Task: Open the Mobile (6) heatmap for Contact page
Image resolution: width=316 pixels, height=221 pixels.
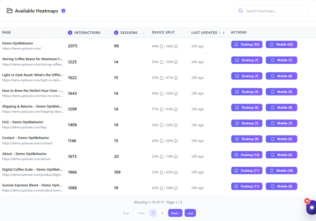Action: 281,139
